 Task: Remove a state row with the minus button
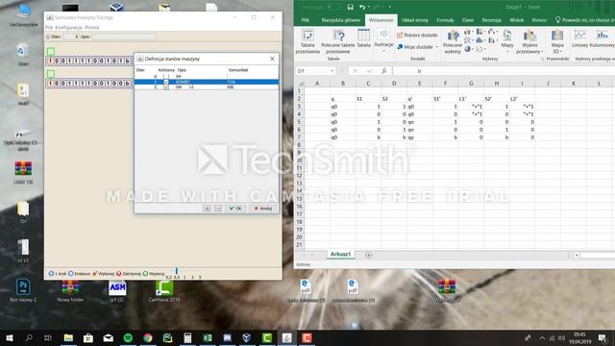tap(218, 209)
